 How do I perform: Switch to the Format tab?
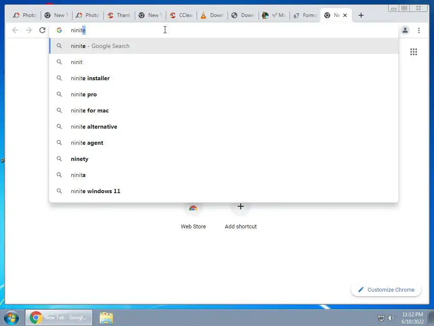[x=305, y=15]
